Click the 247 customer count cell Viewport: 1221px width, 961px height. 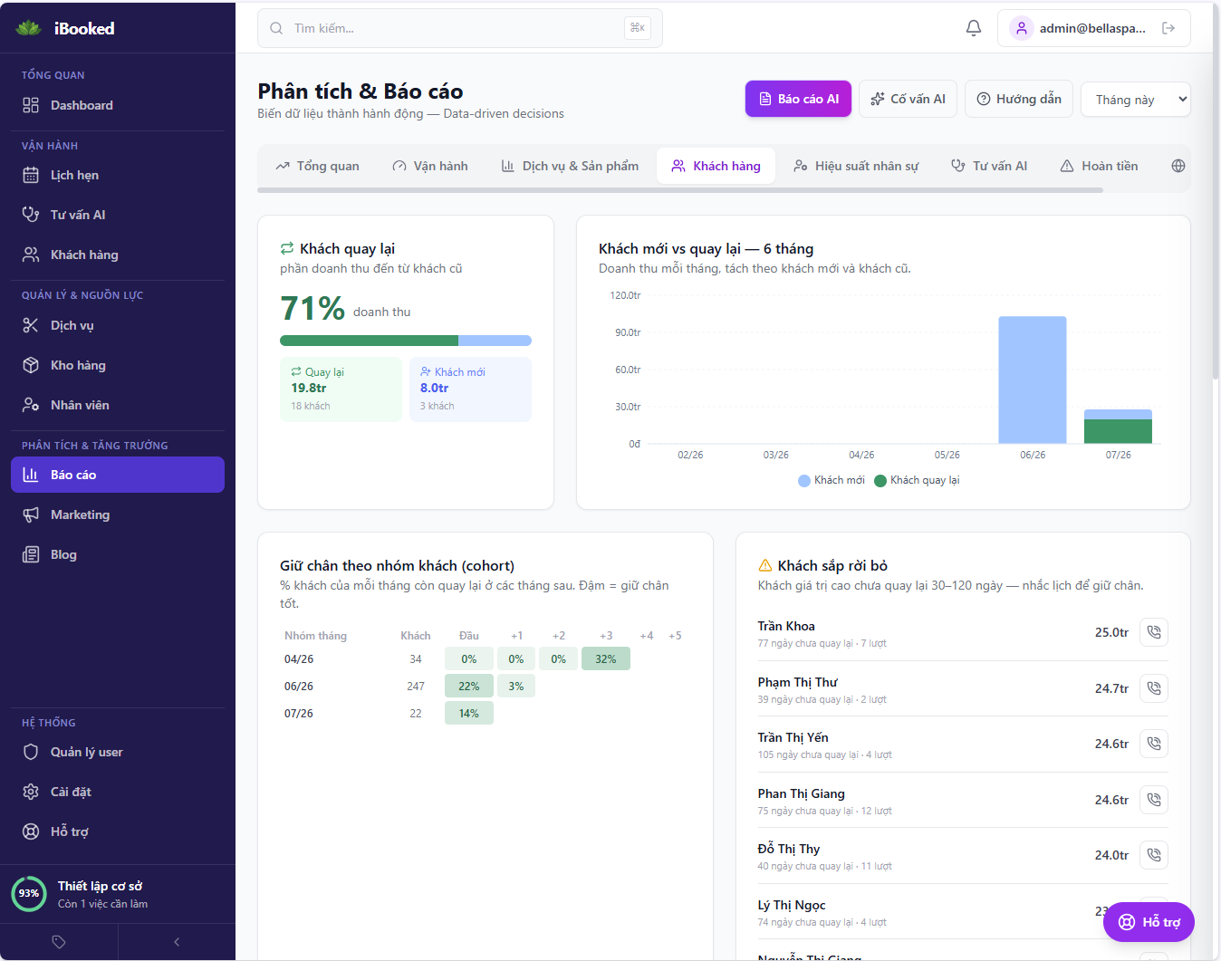tap(416, 687)
